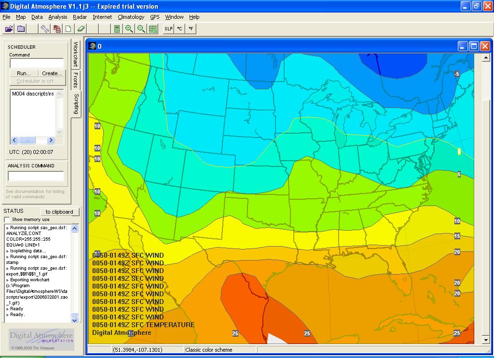494x358 pixels.
Task: Click the UTC time display
Action: 31,152
